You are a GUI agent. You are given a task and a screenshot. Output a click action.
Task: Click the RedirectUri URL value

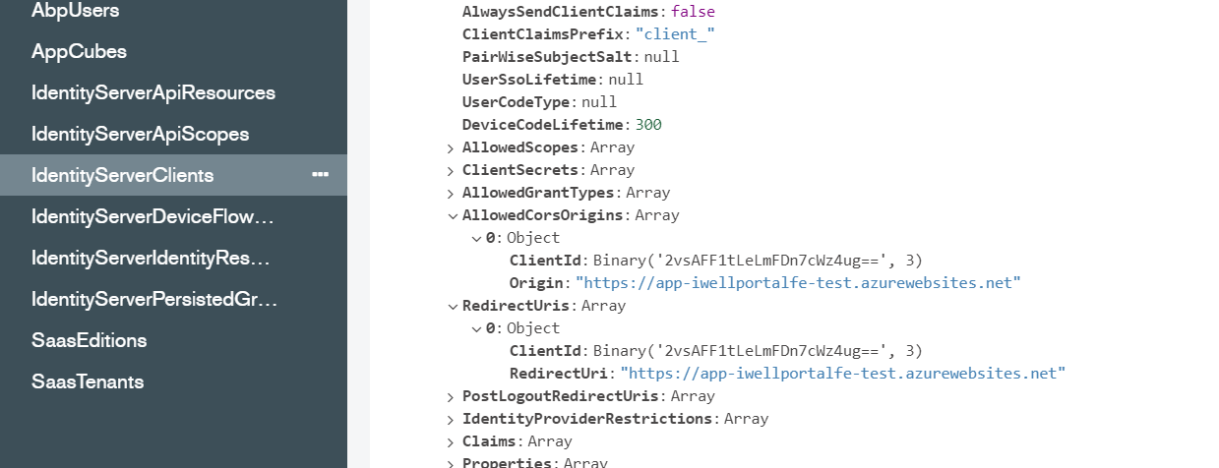point(843,374)
